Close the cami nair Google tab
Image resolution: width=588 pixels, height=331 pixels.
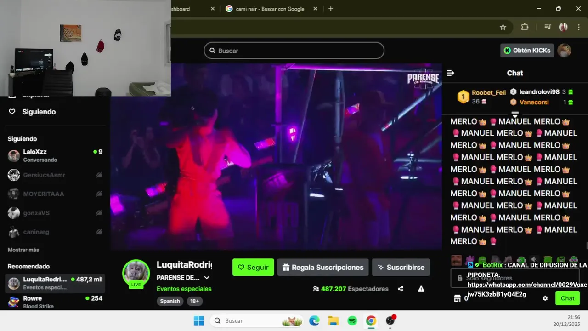tap(315, 9)
